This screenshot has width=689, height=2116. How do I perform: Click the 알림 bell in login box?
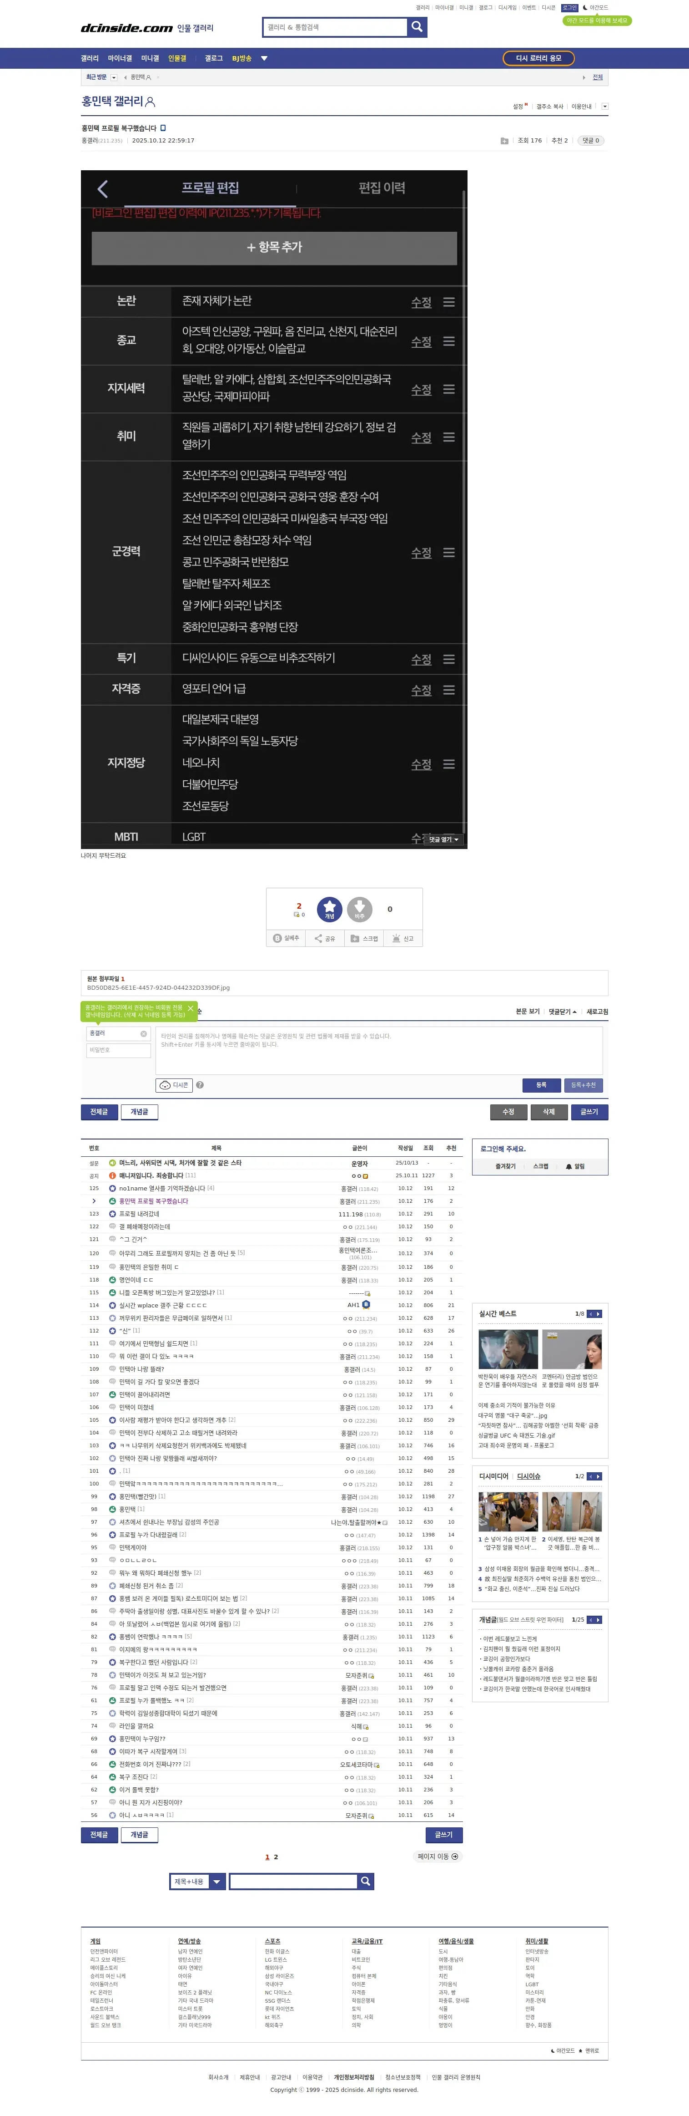(576, 1166)
